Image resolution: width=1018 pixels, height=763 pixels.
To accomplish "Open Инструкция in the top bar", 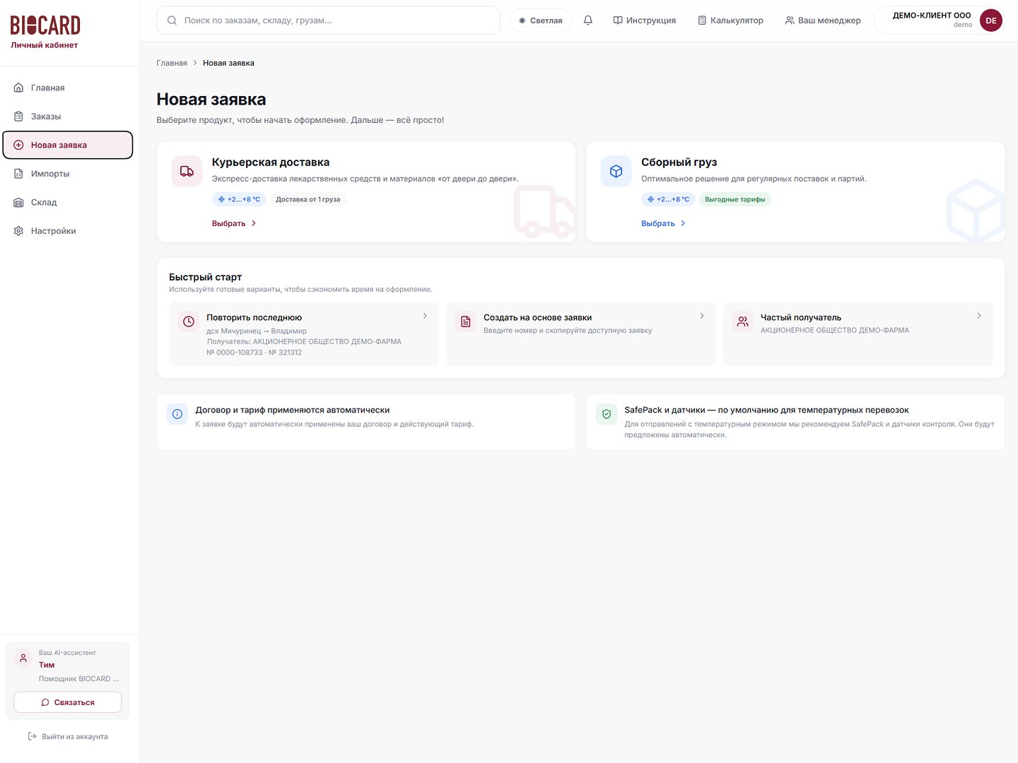I will [645, 20].
